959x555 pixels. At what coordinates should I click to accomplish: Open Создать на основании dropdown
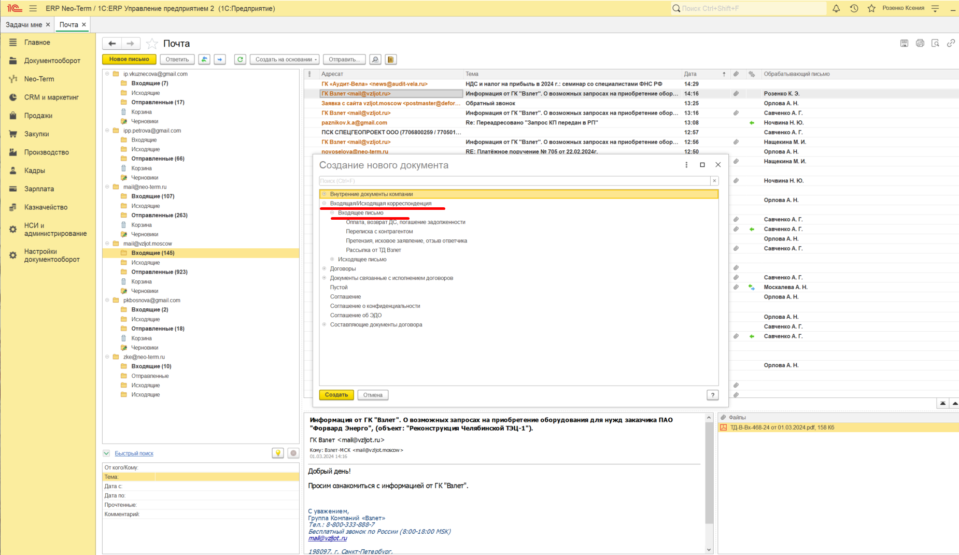tap(286, 60)
